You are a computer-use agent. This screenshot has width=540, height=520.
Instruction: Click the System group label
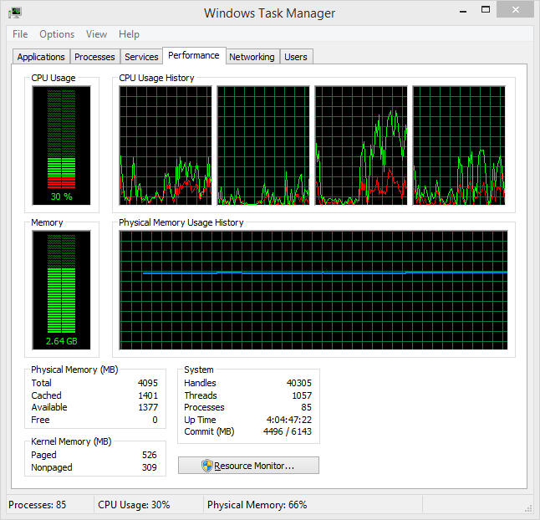199,370
